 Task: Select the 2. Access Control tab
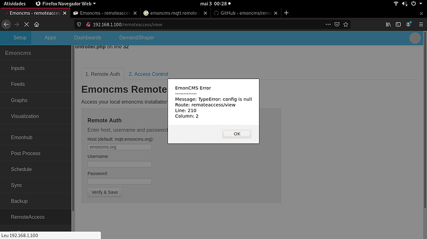(x=149, y=74)
